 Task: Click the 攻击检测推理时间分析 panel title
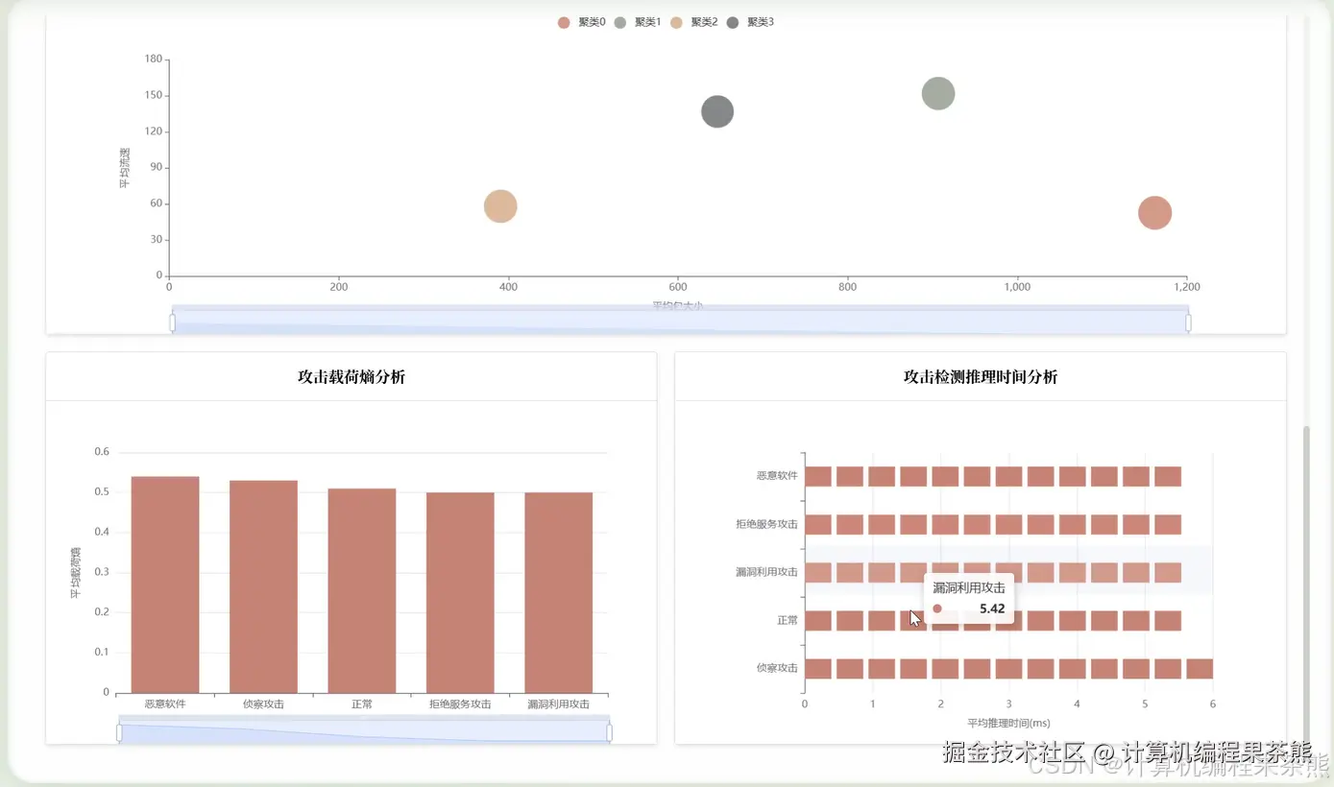[x=981, y=377]
